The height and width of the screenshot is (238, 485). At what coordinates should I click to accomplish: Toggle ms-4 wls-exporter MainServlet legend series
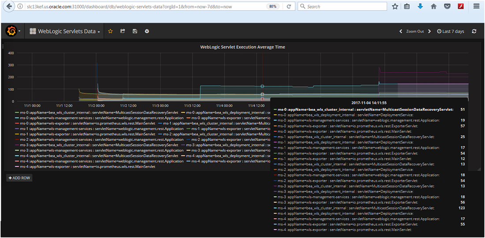pos(87,166)
